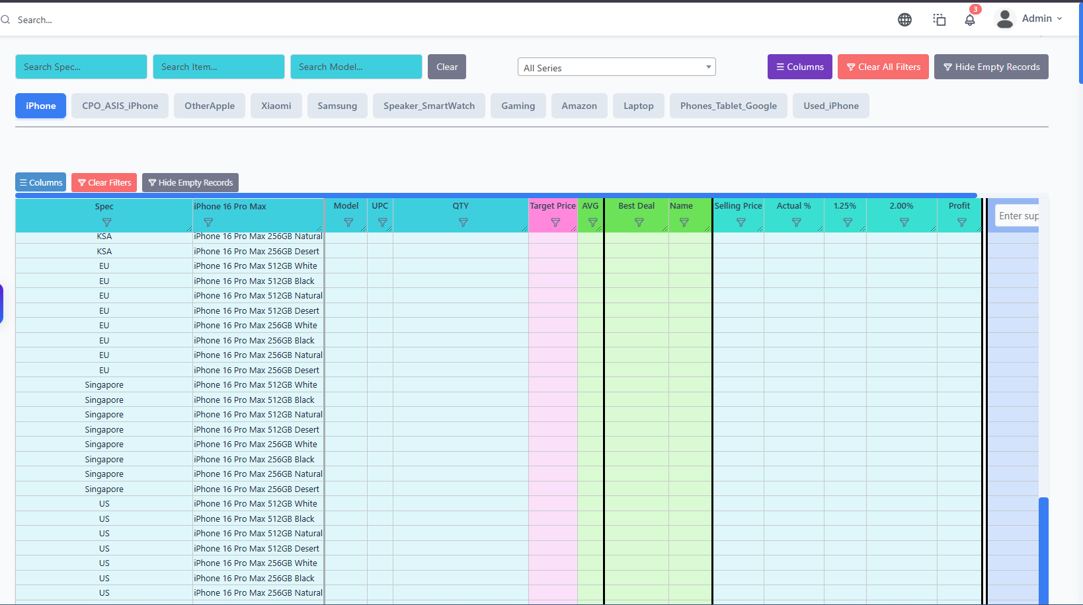Image resolution: width=1083 pixels, height=605 pixels.
Task: Click the purple Columns button
Action: [800, 67]
